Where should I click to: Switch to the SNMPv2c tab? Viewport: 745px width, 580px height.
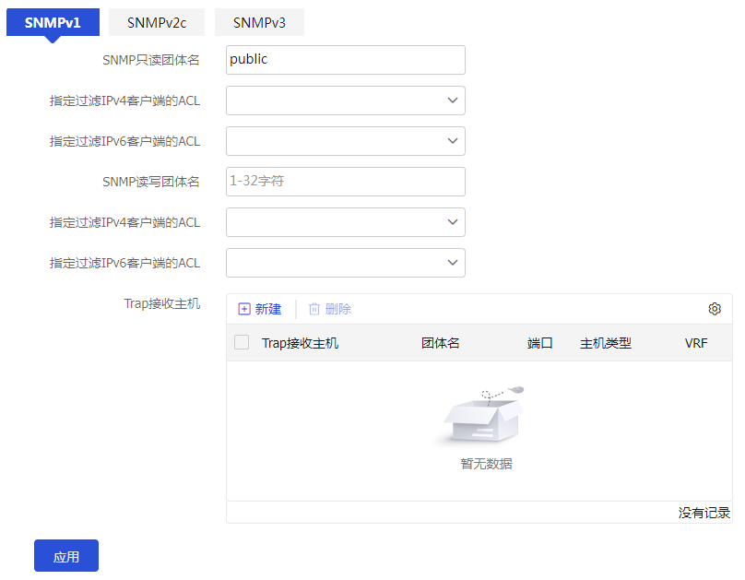(157, 23)
